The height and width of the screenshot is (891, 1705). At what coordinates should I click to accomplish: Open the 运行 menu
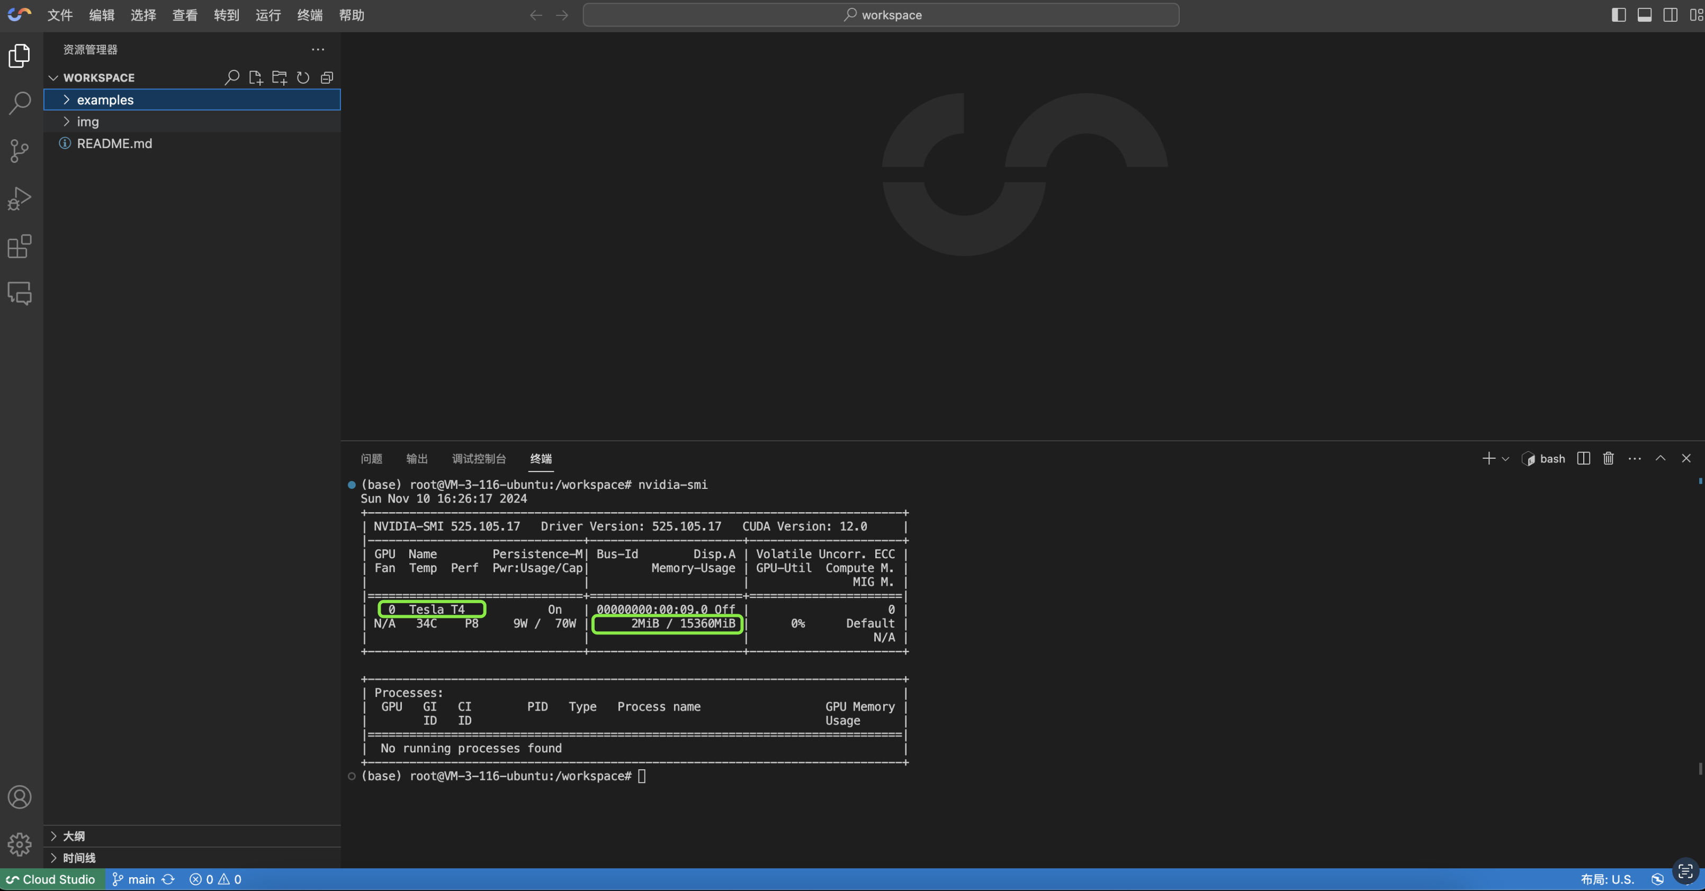tap(269, 15)
